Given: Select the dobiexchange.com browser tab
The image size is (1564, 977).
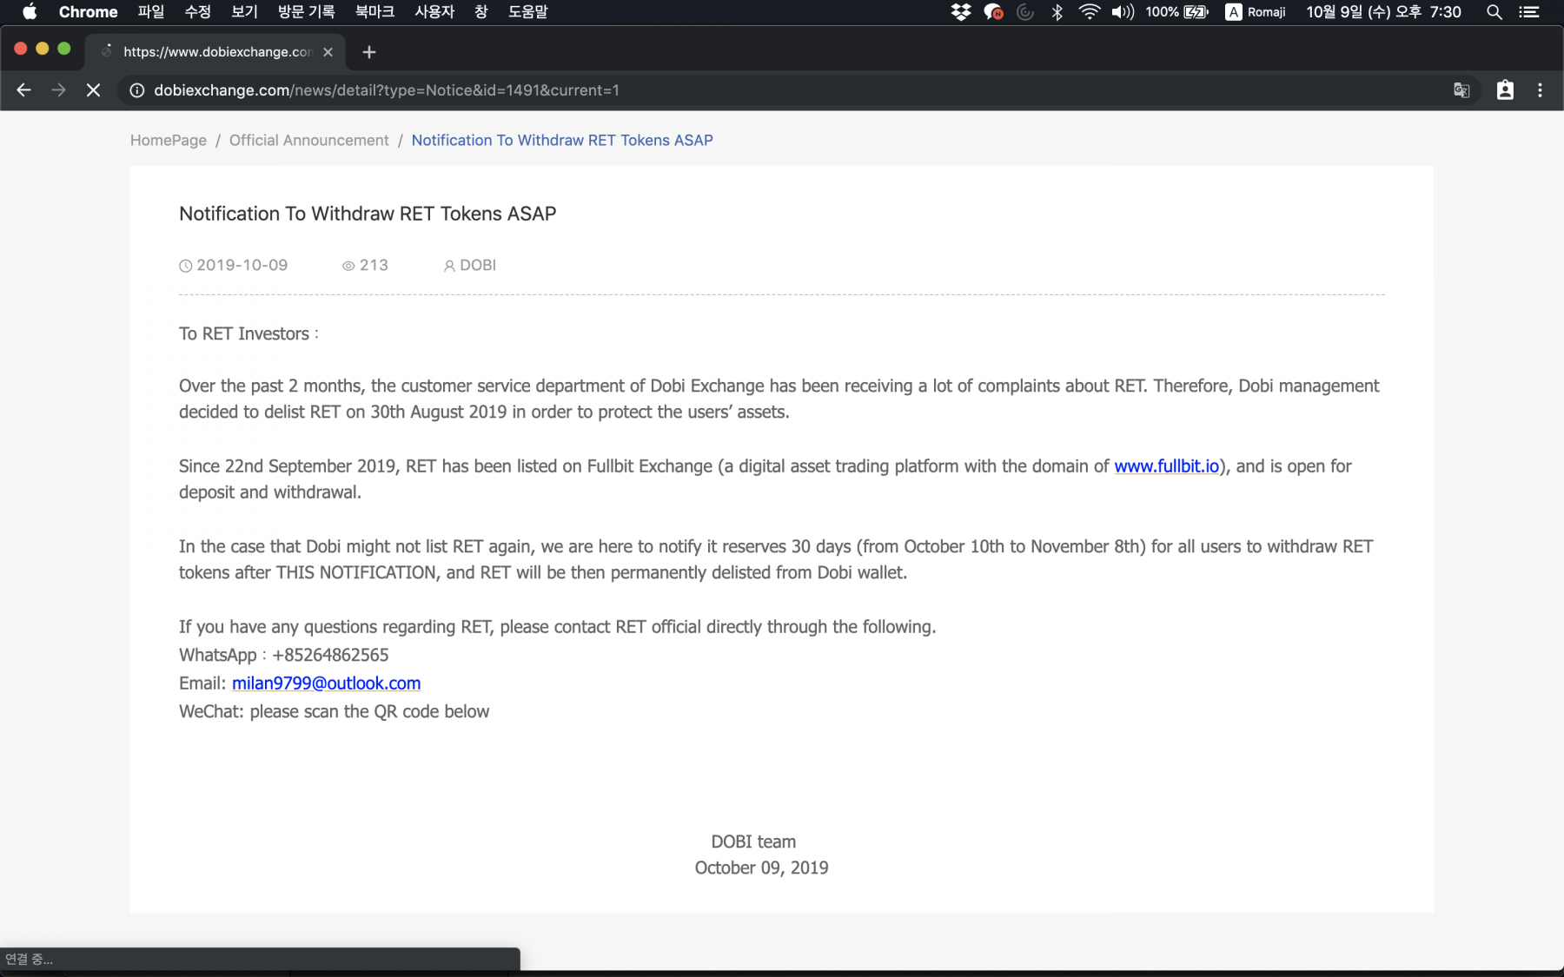Looking at the screenshot, I should (215, 52).
